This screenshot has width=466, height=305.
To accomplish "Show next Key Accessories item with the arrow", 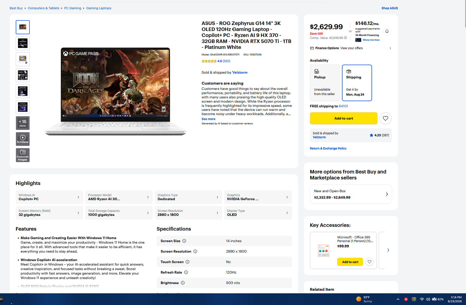I will coord(388,250).
